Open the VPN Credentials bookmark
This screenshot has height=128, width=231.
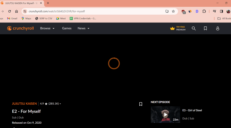click(83, 18)
